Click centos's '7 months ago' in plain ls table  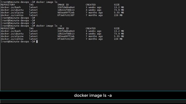94,15
